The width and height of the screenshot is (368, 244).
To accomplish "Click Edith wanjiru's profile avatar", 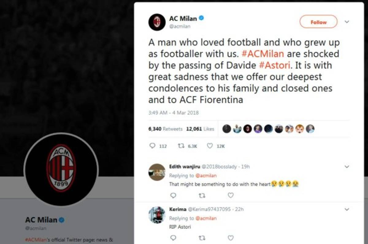I will click(x=157, y=172).
